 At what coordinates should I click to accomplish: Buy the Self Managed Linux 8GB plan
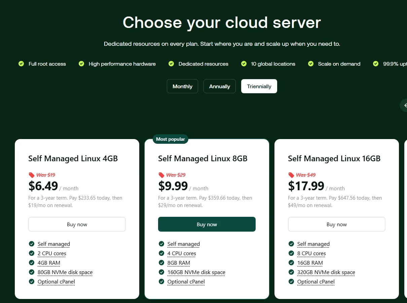click(x=207, y=224)
